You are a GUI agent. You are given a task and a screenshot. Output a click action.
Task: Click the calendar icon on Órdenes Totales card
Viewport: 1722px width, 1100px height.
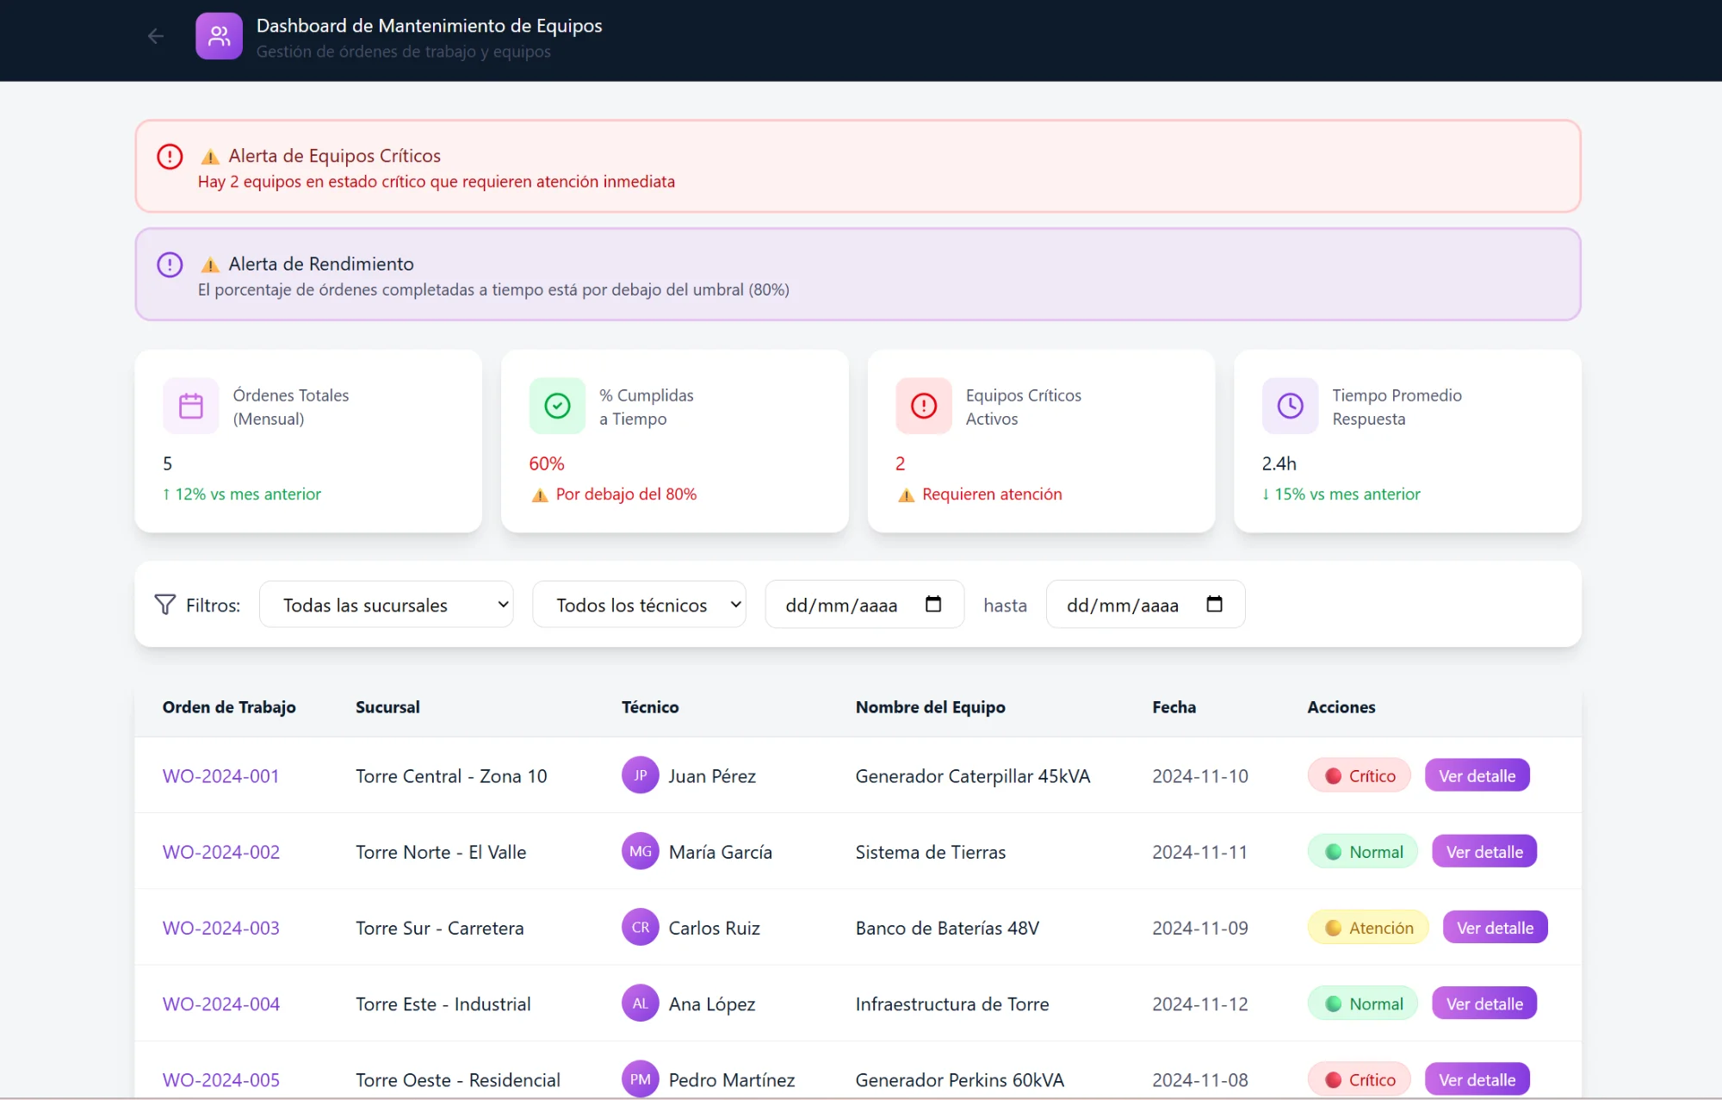(190, 406)
